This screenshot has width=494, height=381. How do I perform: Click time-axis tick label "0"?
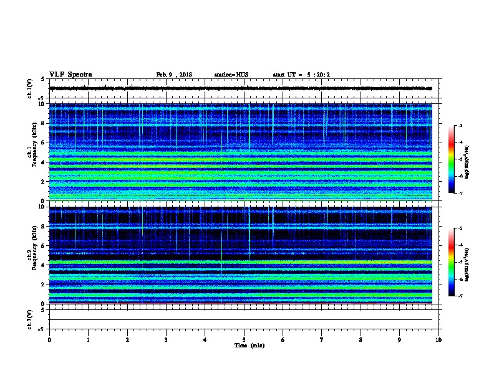tap(49, 339)
